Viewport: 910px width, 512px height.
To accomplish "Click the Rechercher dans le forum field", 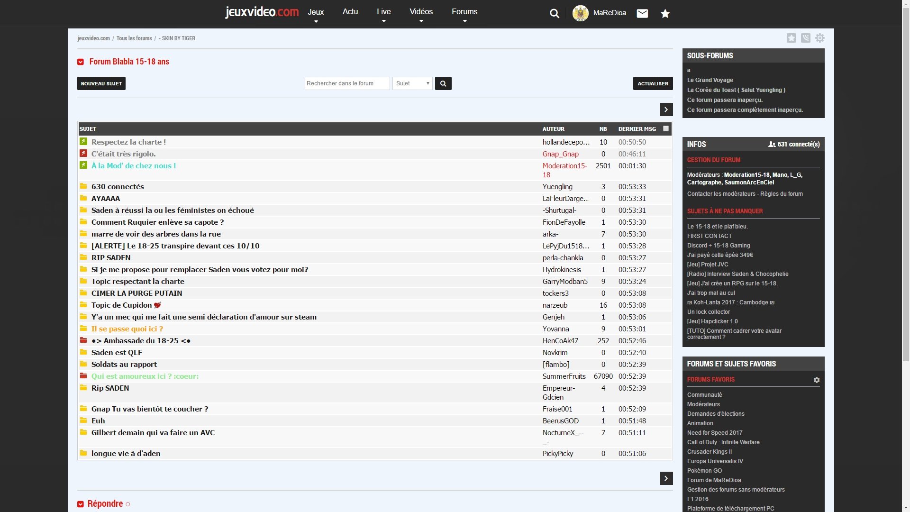I will [x=347, y=83].
